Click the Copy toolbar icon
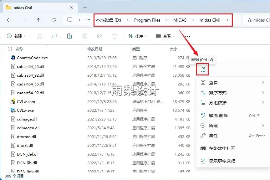This screenshot has height=180, width=270. (54, 36)
